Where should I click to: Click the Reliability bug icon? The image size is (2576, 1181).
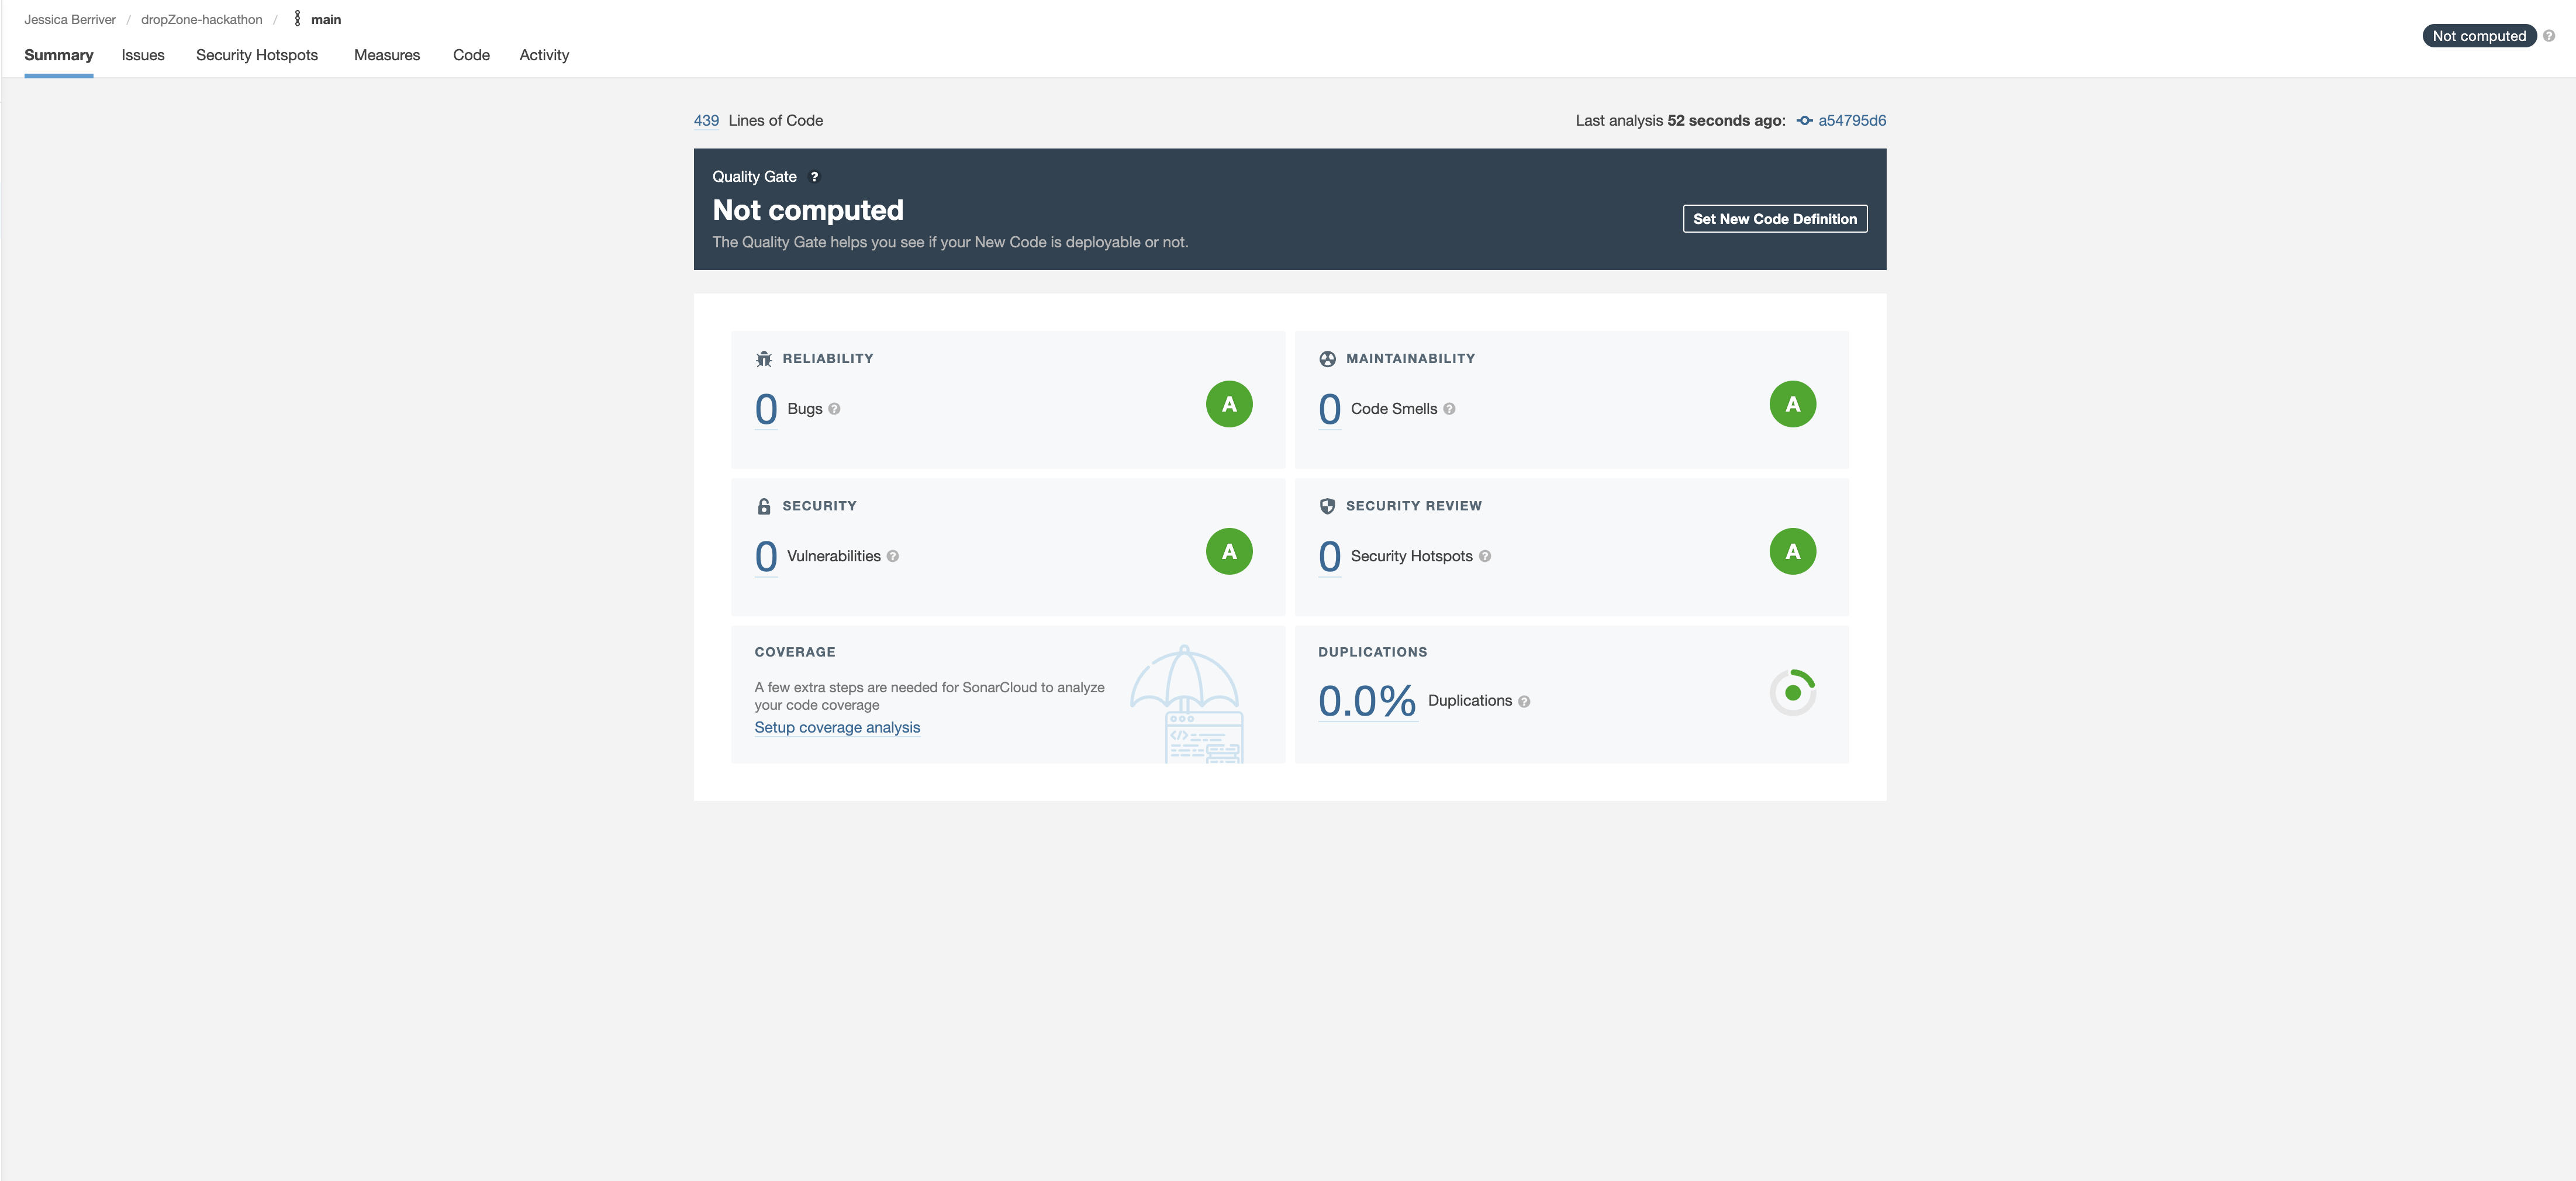tap(764, 359)
